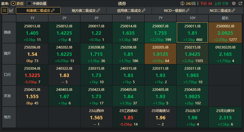Select the 250011.IB 10Y treasury cell
244x132 pixels.
pos(192,32)
